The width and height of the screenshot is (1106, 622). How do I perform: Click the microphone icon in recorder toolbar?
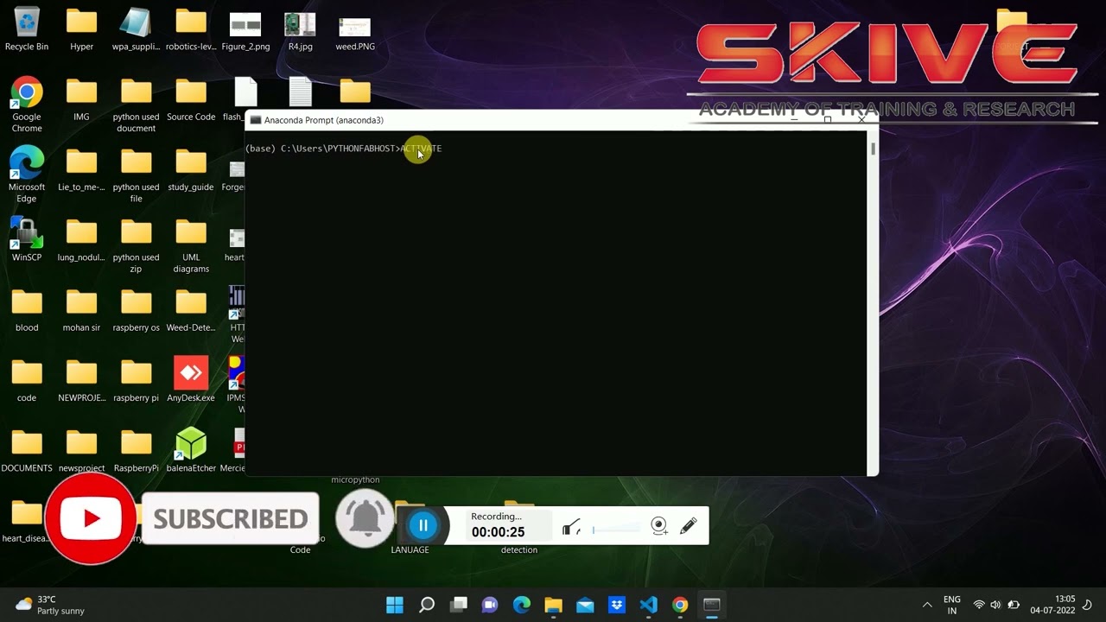[571, 527]
